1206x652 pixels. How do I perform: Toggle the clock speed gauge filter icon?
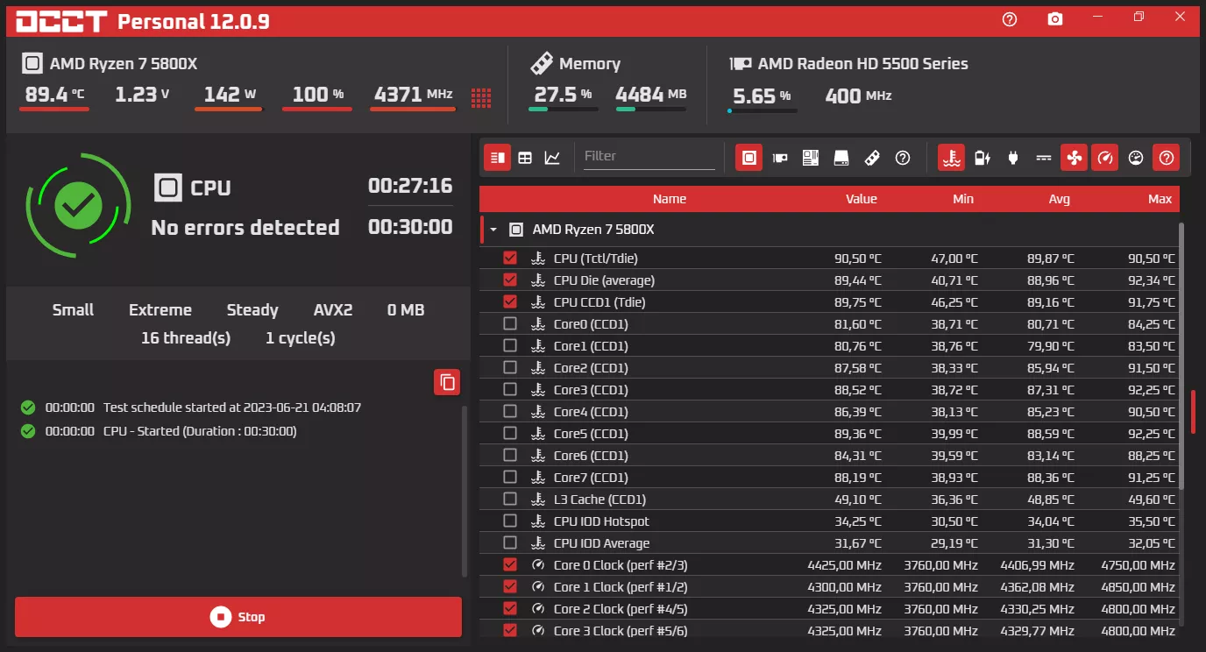click(1105, 158)
